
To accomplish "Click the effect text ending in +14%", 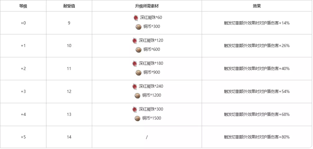I will pyautogui.click(x=257, y=23).
